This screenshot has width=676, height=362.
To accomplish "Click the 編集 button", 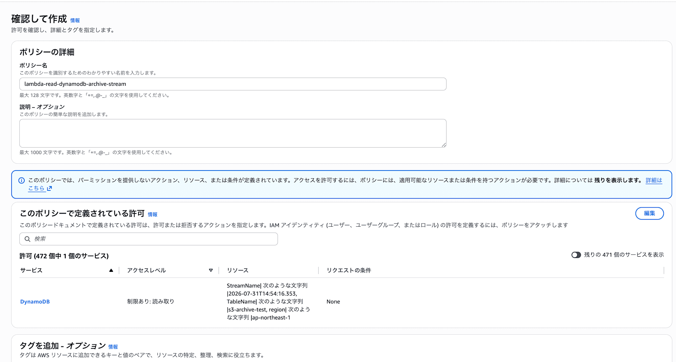I will (x=649, y=213).
